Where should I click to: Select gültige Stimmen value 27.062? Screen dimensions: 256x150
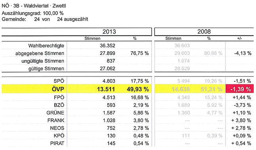107,69
